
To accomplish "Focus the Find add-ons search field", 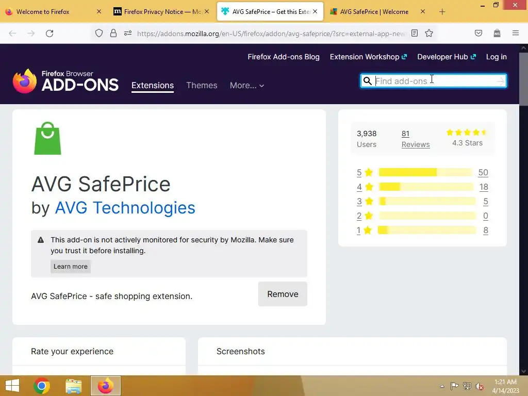I will point(433,81).
